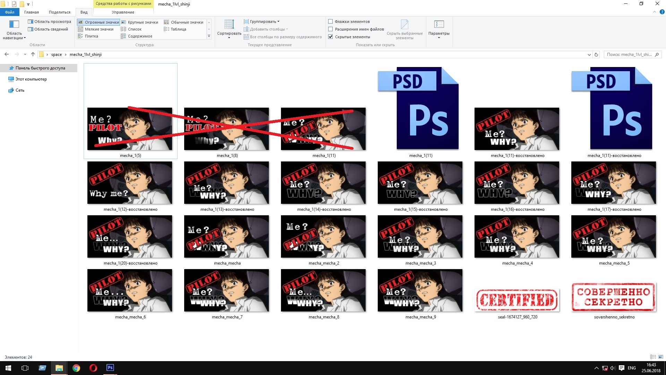Uncheck the hidden items checkbox
Viewport: 666px width, 375px height.
(331, 37)
